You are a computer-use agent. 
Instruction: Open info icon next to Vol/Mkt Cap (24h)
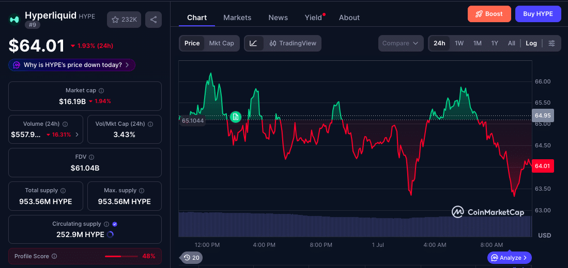coord(150,124)
